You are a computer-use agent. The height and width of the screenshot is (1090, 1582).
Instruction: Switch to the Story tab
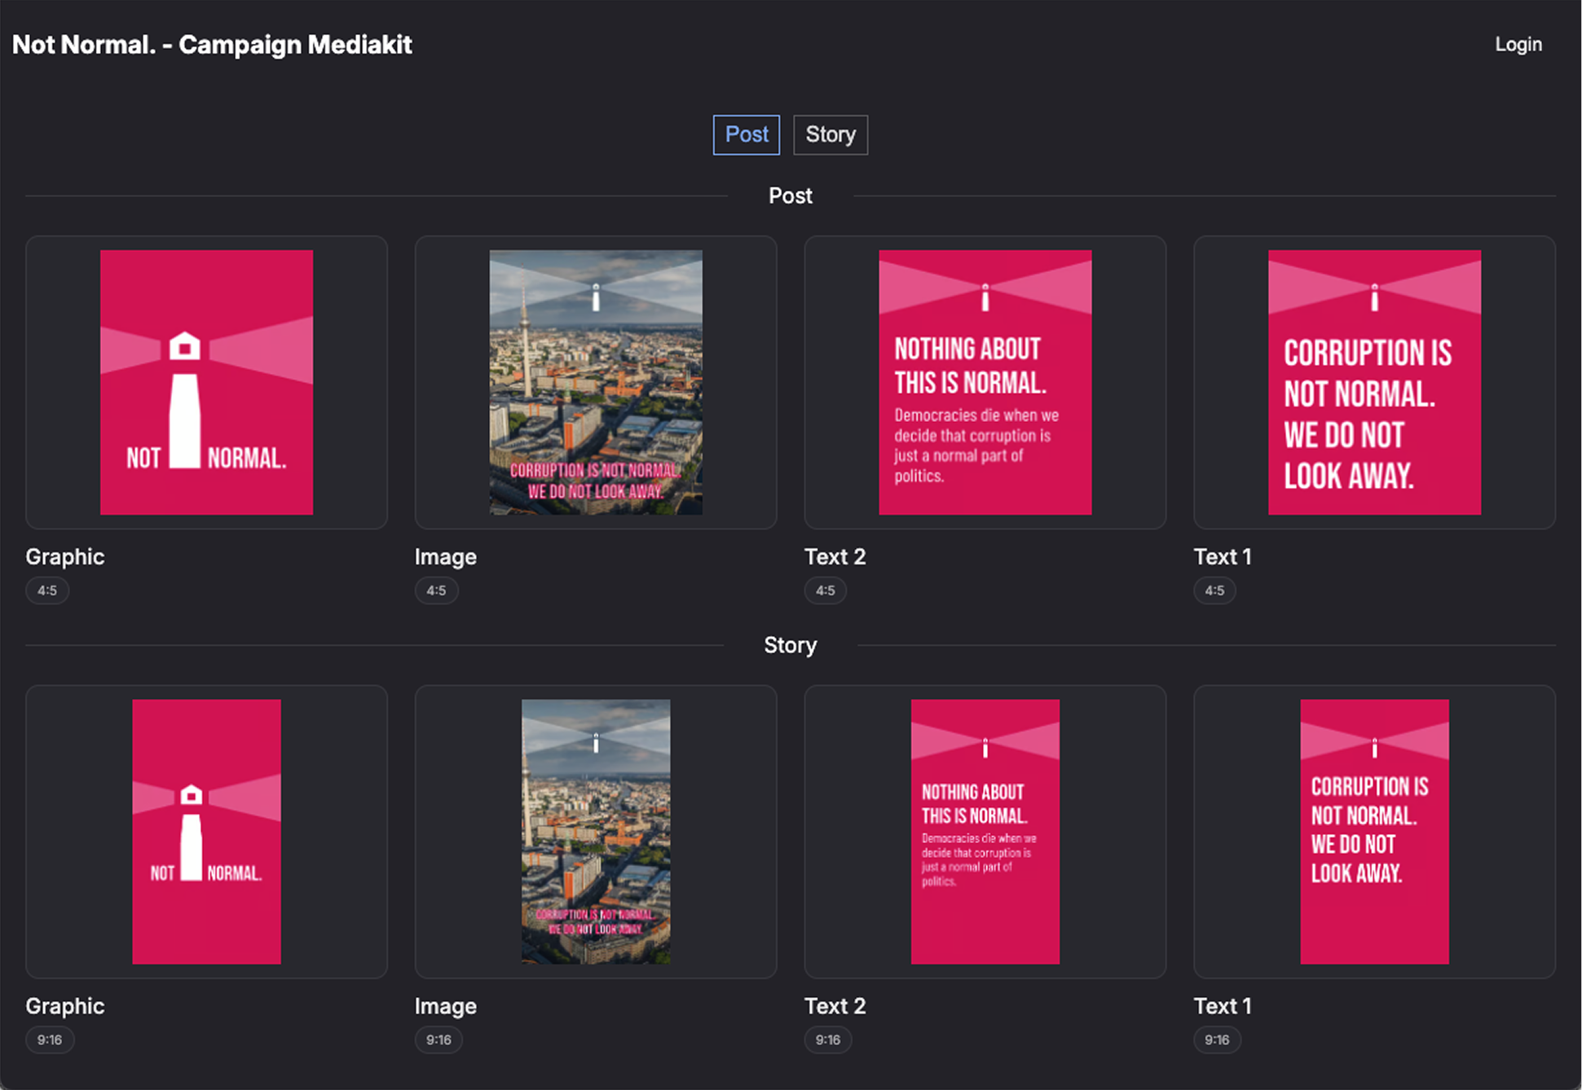(x=830, y=134)
